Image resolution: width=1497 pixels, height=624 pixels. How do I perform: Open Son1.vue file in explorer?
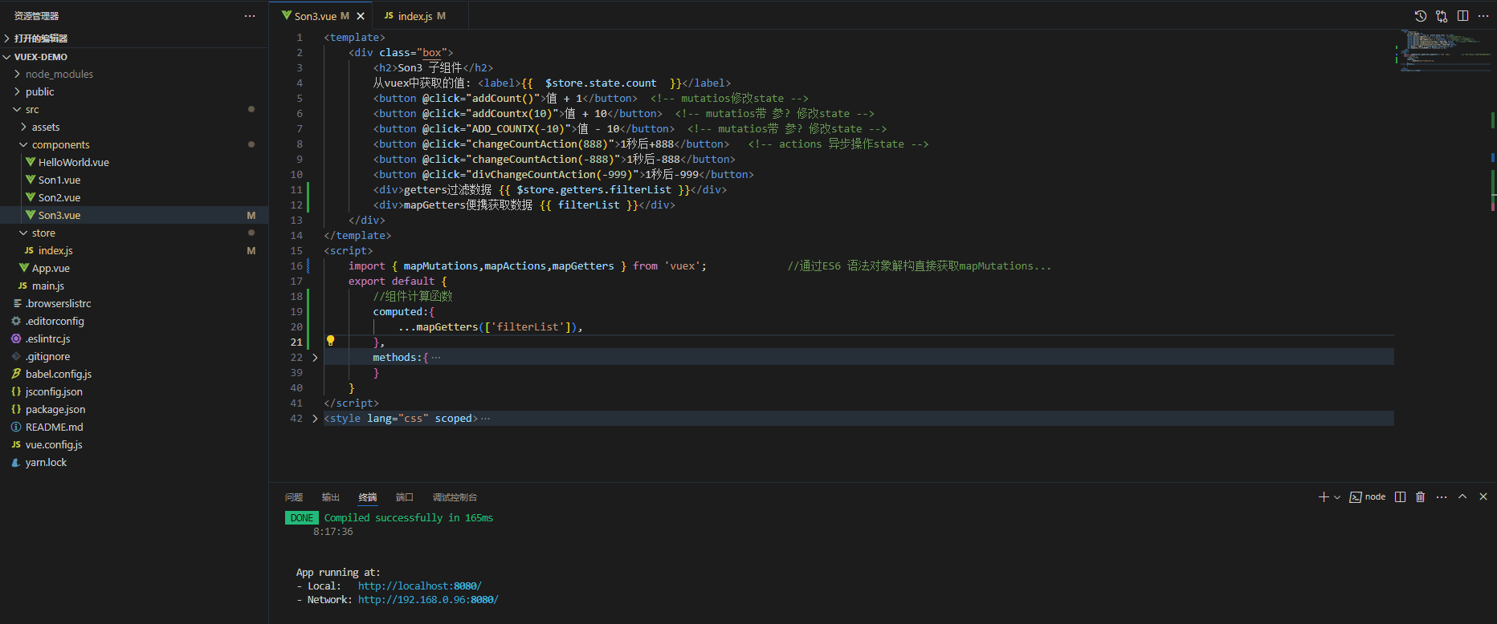tap(134, 180)
